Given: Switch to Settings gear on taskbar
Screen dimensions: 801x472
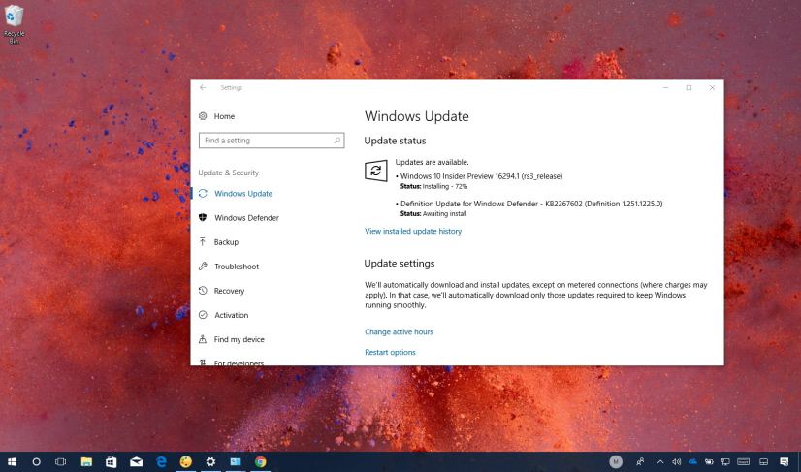Looking at the screenshot, I should point(210,461).
